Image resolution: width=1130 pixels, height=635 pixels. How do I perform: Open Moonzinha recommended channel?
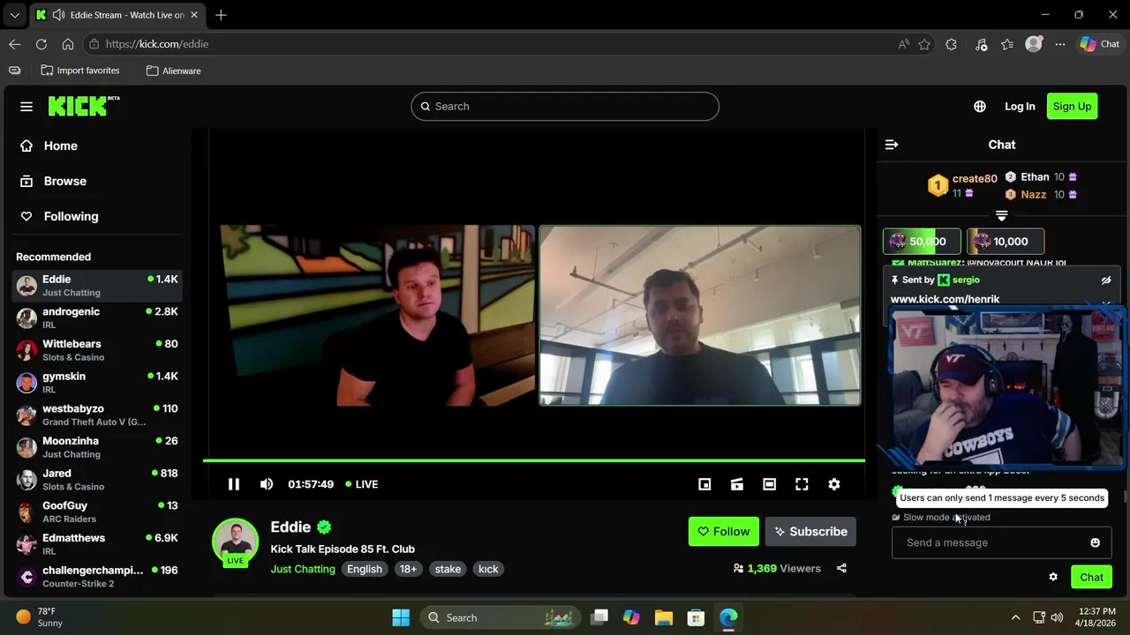[97, 447]
